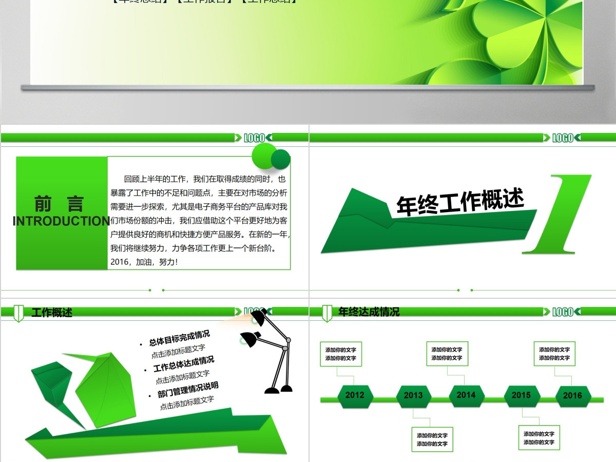Image resolution: width=616 pixels, height=462 pixels.
Task: Click the 前言 heading text
Action: point(59,204)
